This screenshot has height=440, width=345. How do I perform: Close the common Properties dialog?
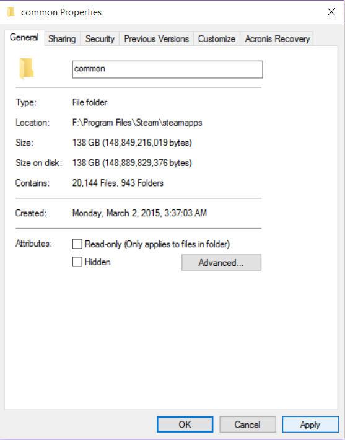coord(331,12)
